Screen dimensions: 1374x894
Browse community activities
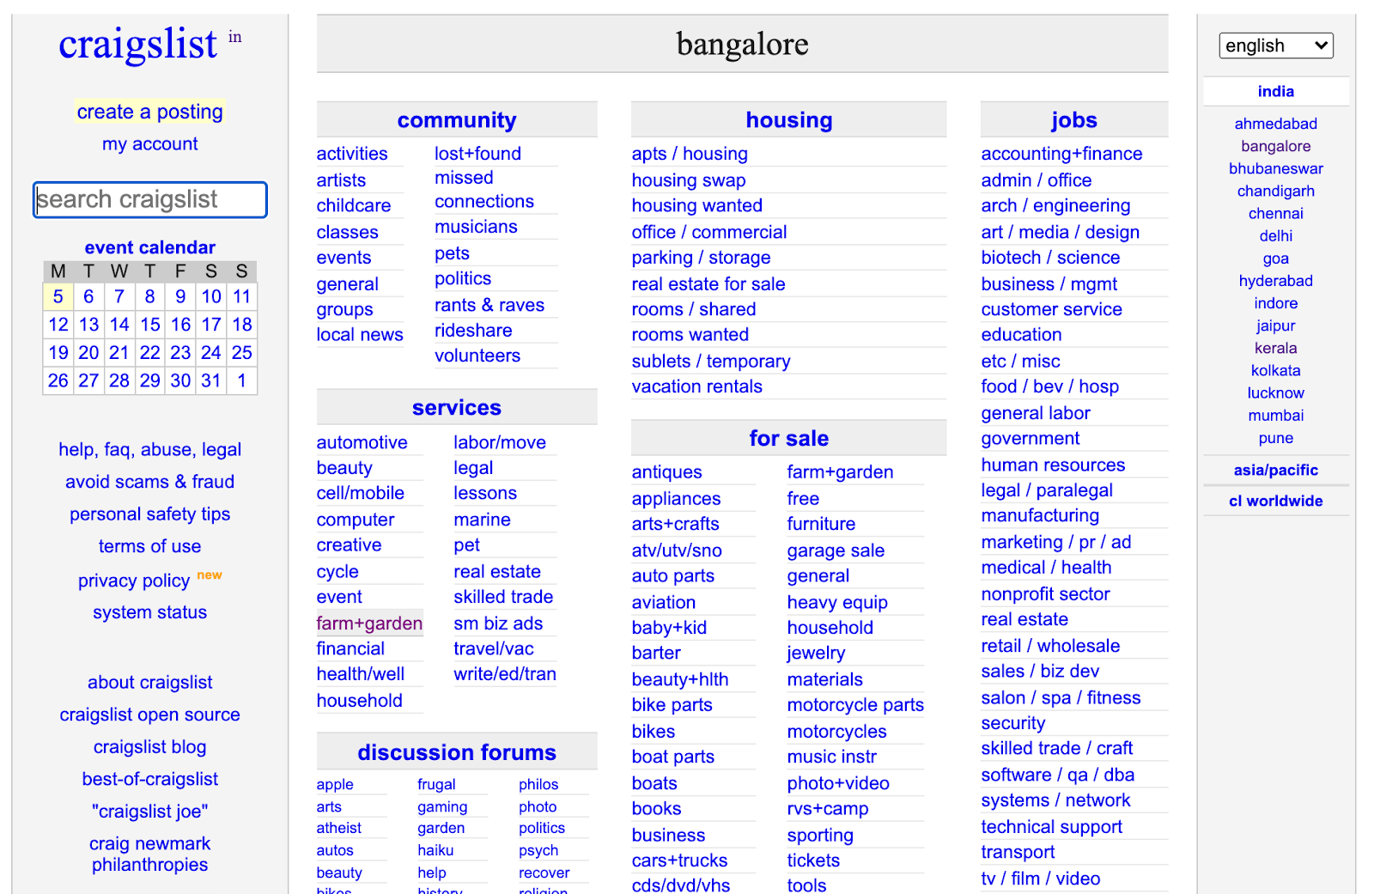click(x=352, y=154)
